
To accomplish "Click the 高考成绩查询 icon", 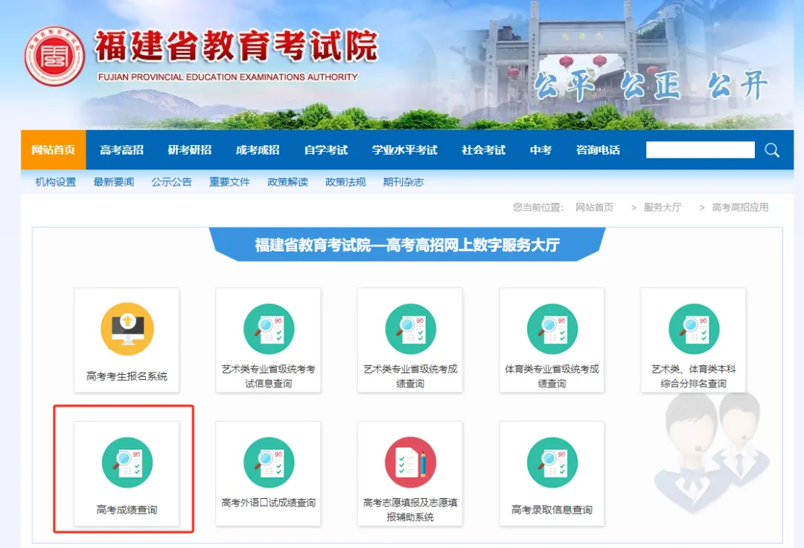I will coord(127,462).
